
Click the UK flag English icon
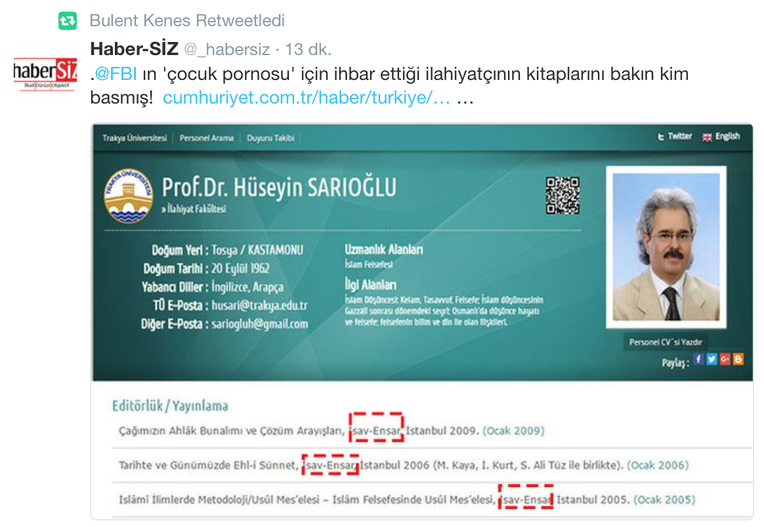[x=706, y=137]
